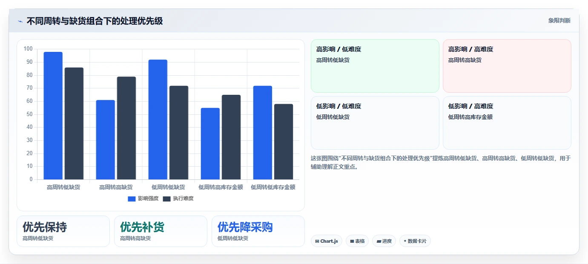Screen dimensions: 588x264
Task: Click y-axis value 100
Action: pyautogui.click(x=28, y=49)
